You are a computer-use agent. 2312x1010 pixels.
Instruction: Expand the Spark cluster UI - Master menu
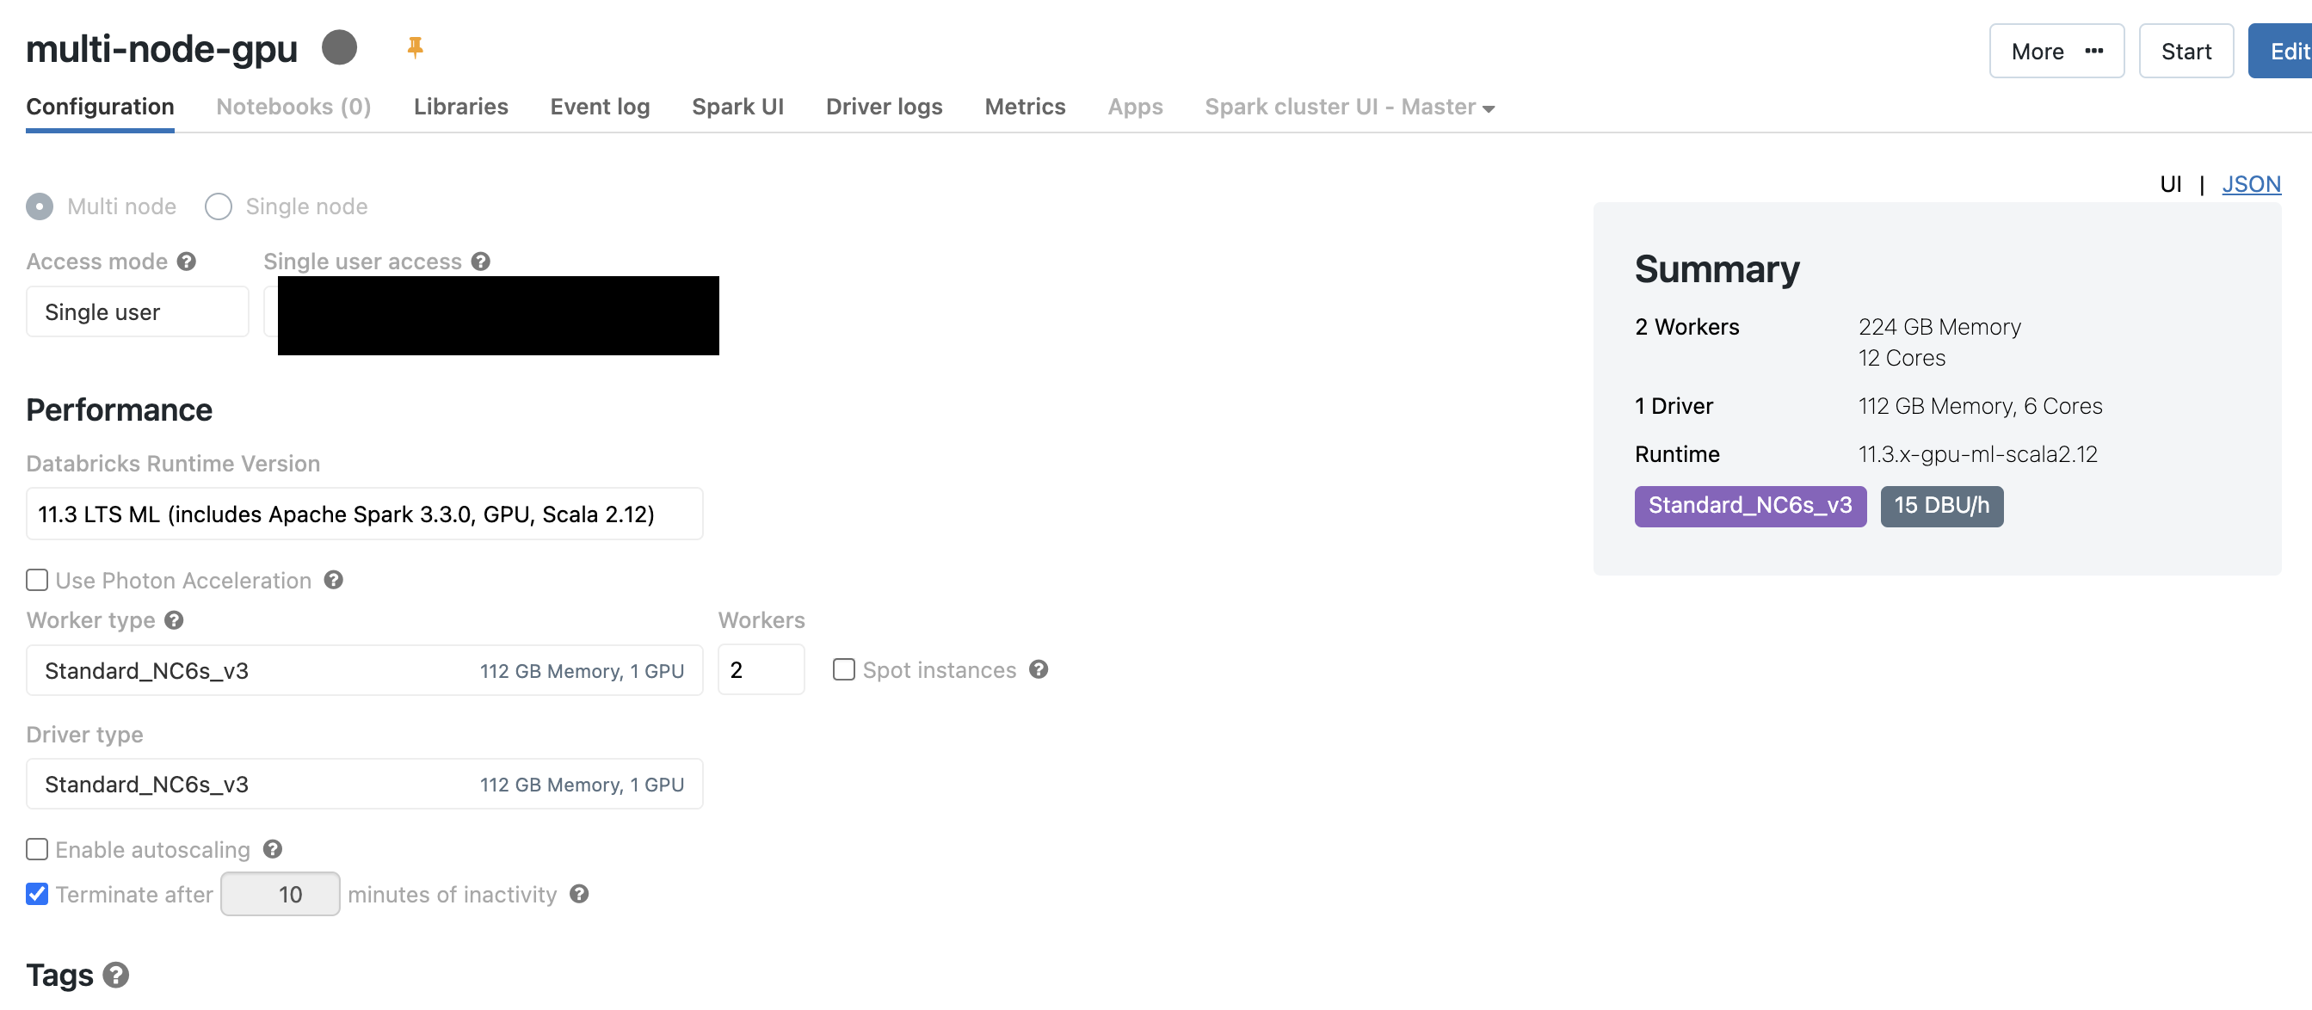1349,107
